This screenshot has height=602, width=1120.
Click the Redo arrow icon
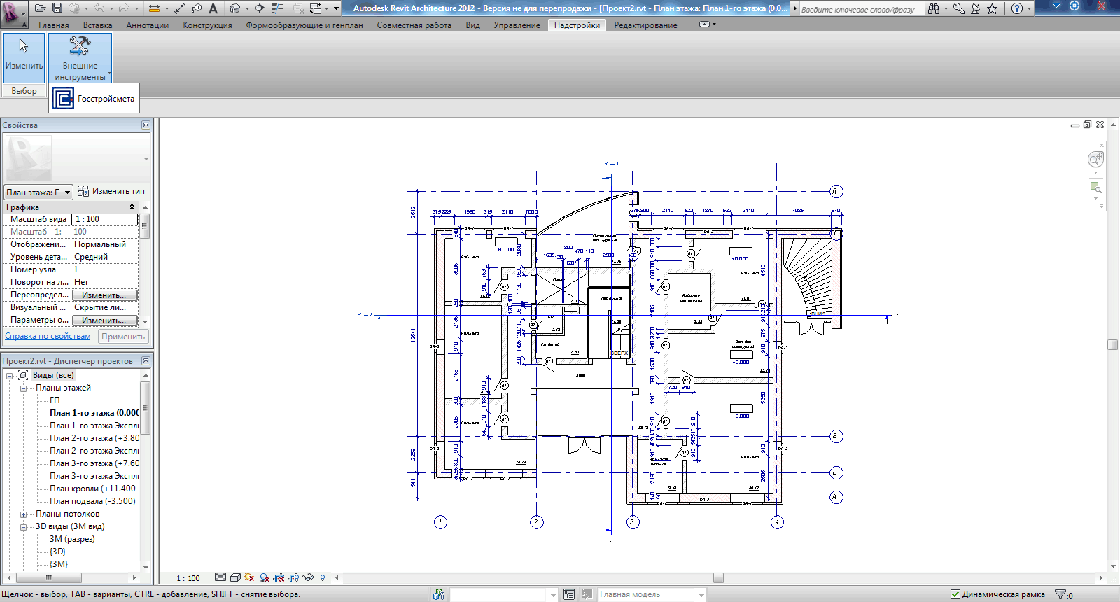coord(124,8)
